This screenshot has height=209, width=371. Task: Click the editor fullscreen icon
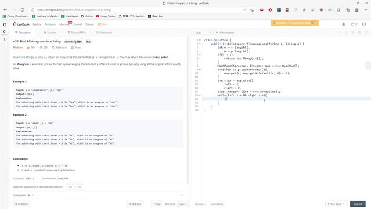(x=366, y=33)
